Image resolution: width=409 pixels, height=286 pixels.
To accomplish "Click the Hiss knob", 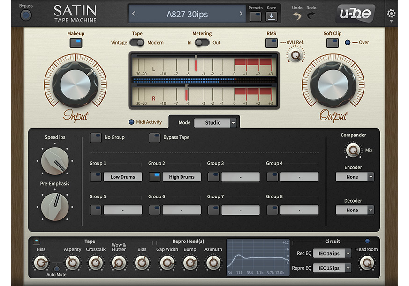I will click(41, 263).
